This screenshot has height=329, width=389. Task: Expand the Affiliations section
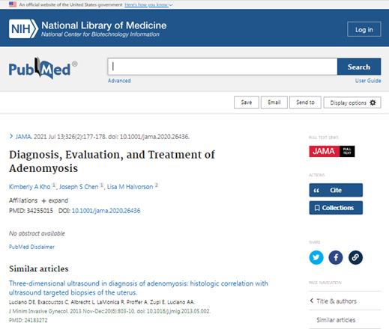(x=55, y=200)
